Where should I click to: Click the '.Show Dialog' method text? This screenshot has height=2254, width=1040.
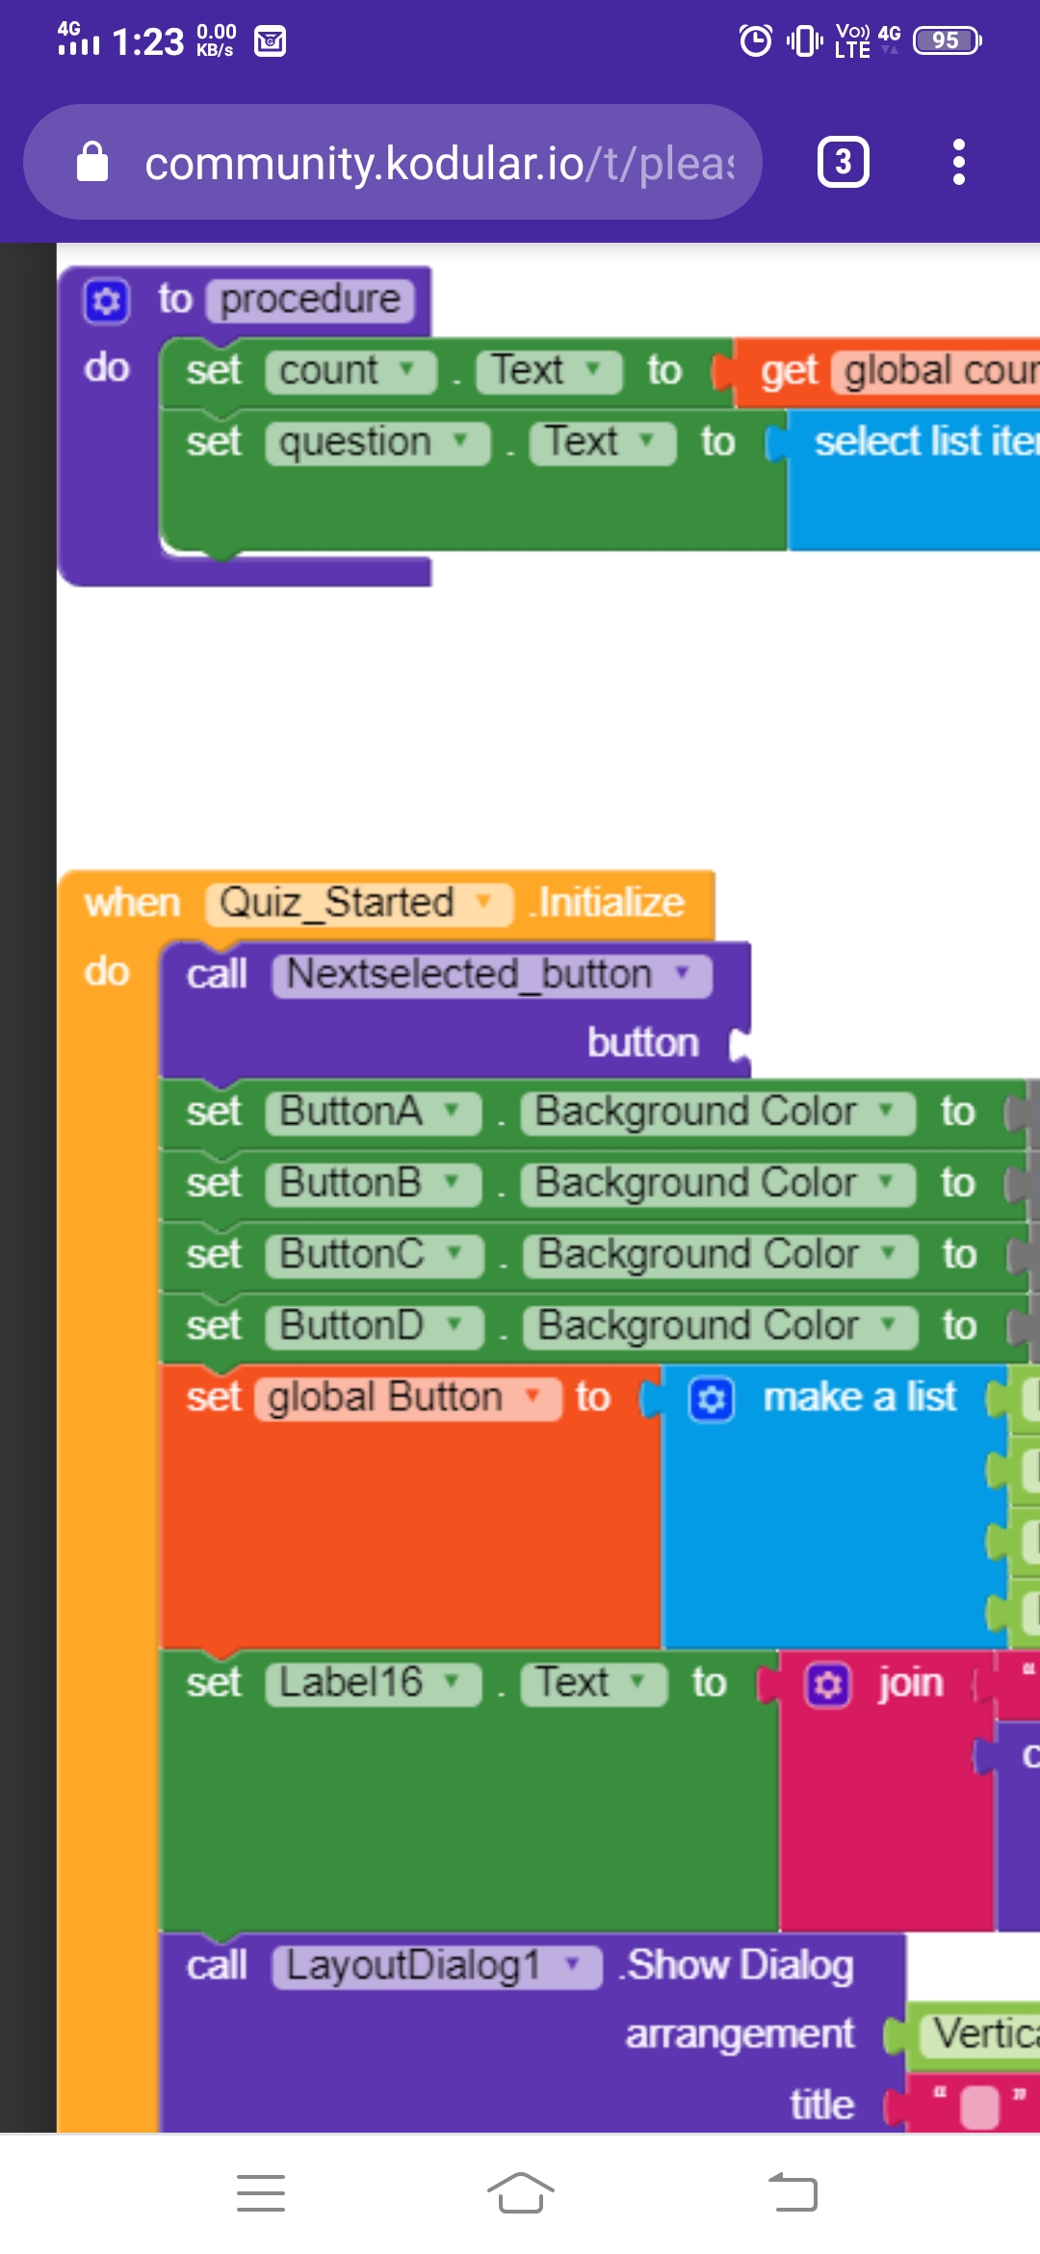click(x=737, y=1967)
